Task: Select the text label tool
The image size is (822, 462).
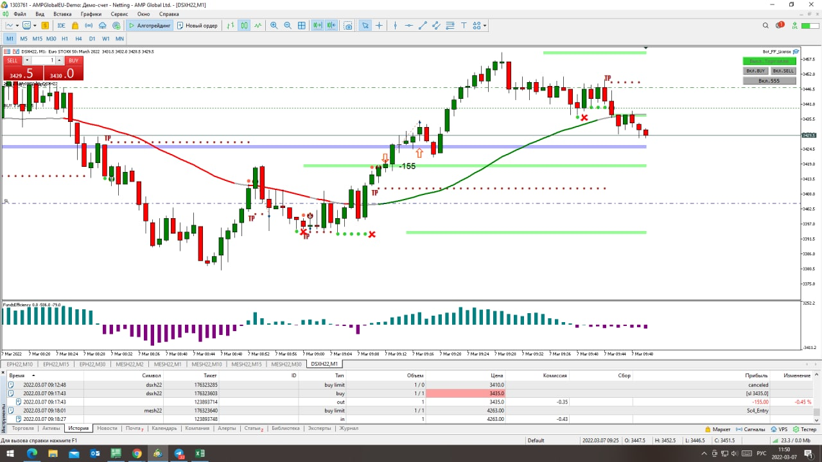Action: [x=463, y=26]
